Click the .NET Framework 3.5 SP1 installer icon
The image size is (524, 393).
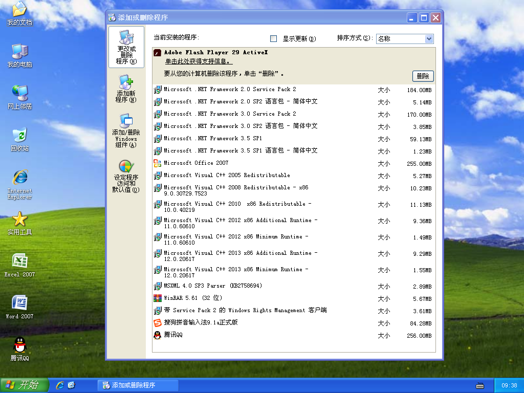pyautogui.click(x=158, y=139)
